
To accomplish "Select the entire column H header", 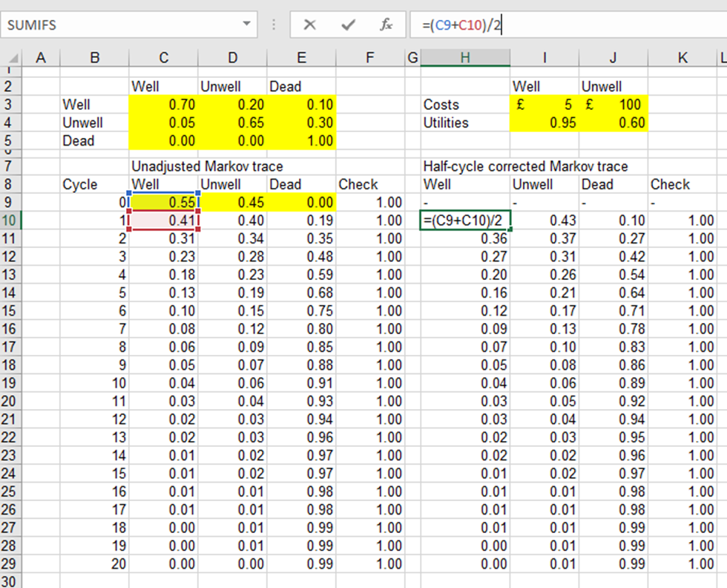I will coord(465,56).
